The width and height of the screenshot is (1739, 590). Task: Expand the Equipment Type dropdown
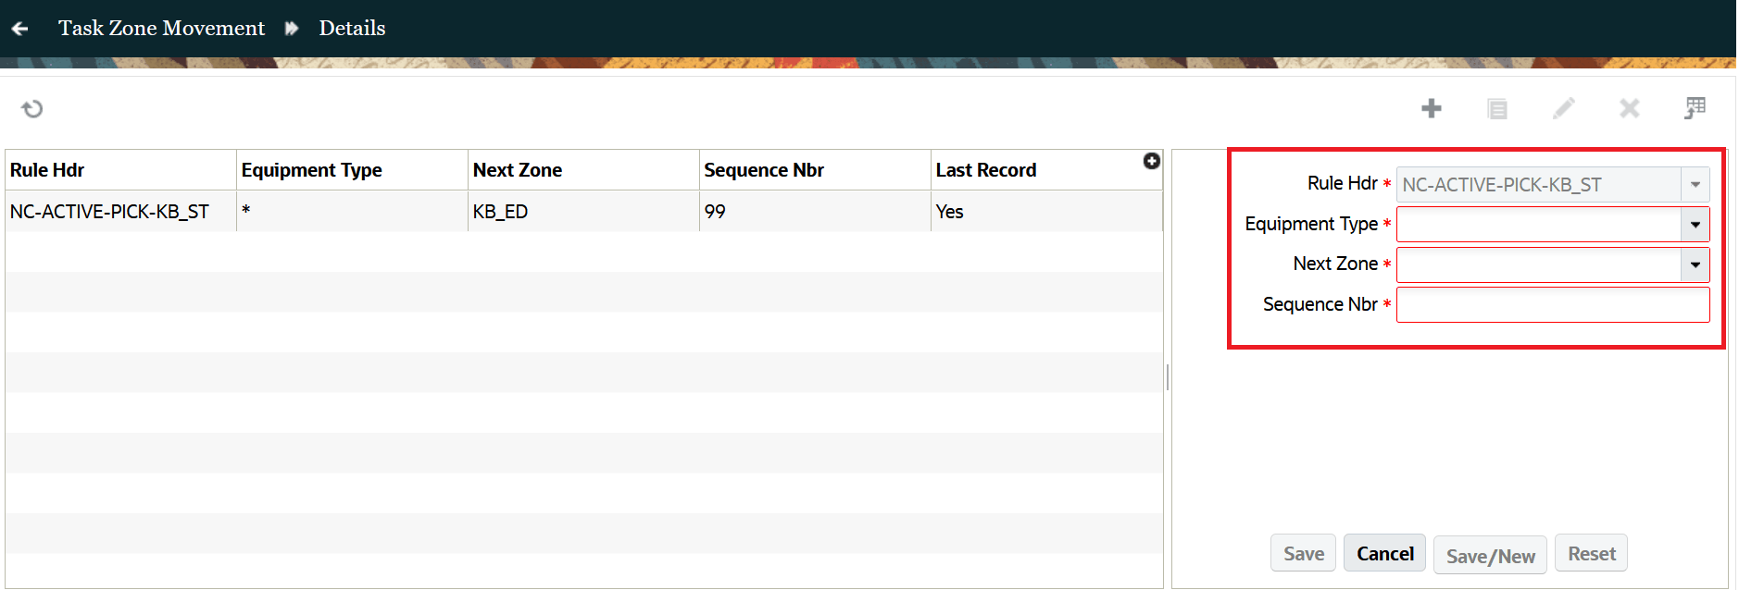click(1695, 225)
